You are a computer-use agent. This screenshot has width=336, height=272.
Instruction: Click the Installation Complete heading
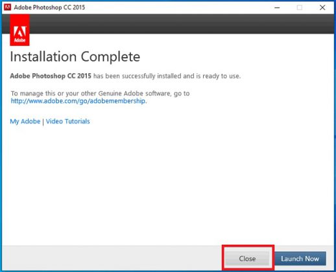tap(75, 56)
